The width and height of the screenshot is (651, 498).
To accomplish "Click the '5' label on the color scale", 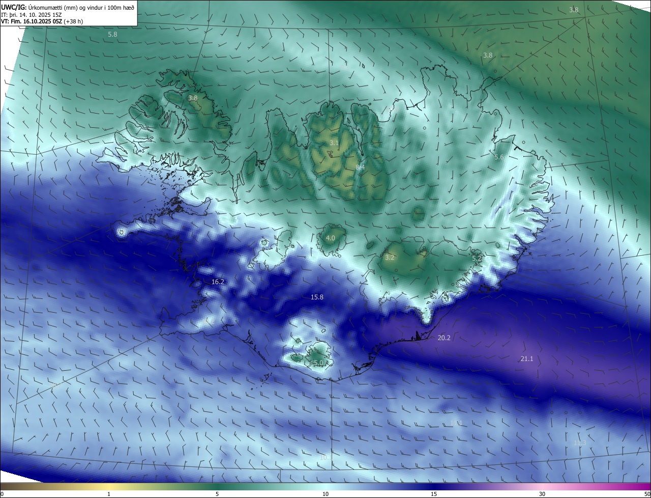I will point(217,494).
